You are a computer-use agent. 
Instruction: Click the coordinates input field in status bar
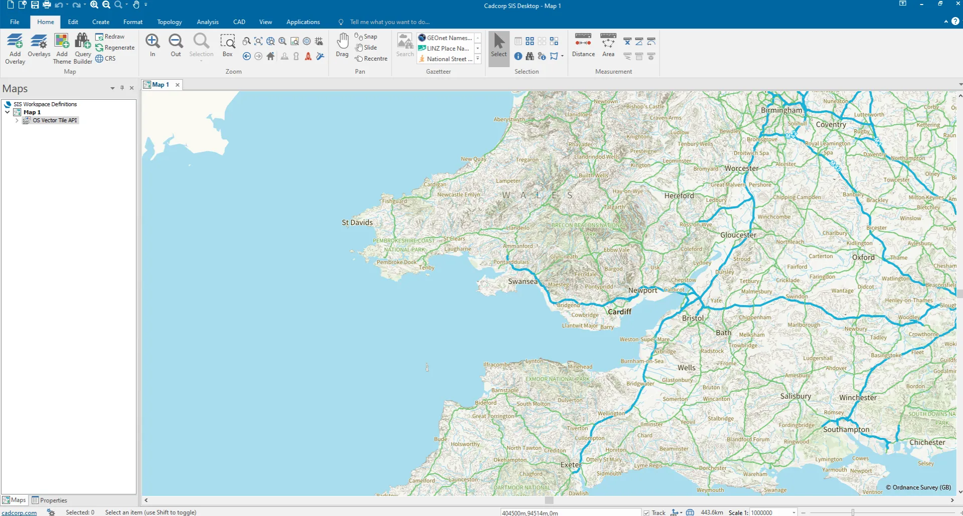(571, 512)
